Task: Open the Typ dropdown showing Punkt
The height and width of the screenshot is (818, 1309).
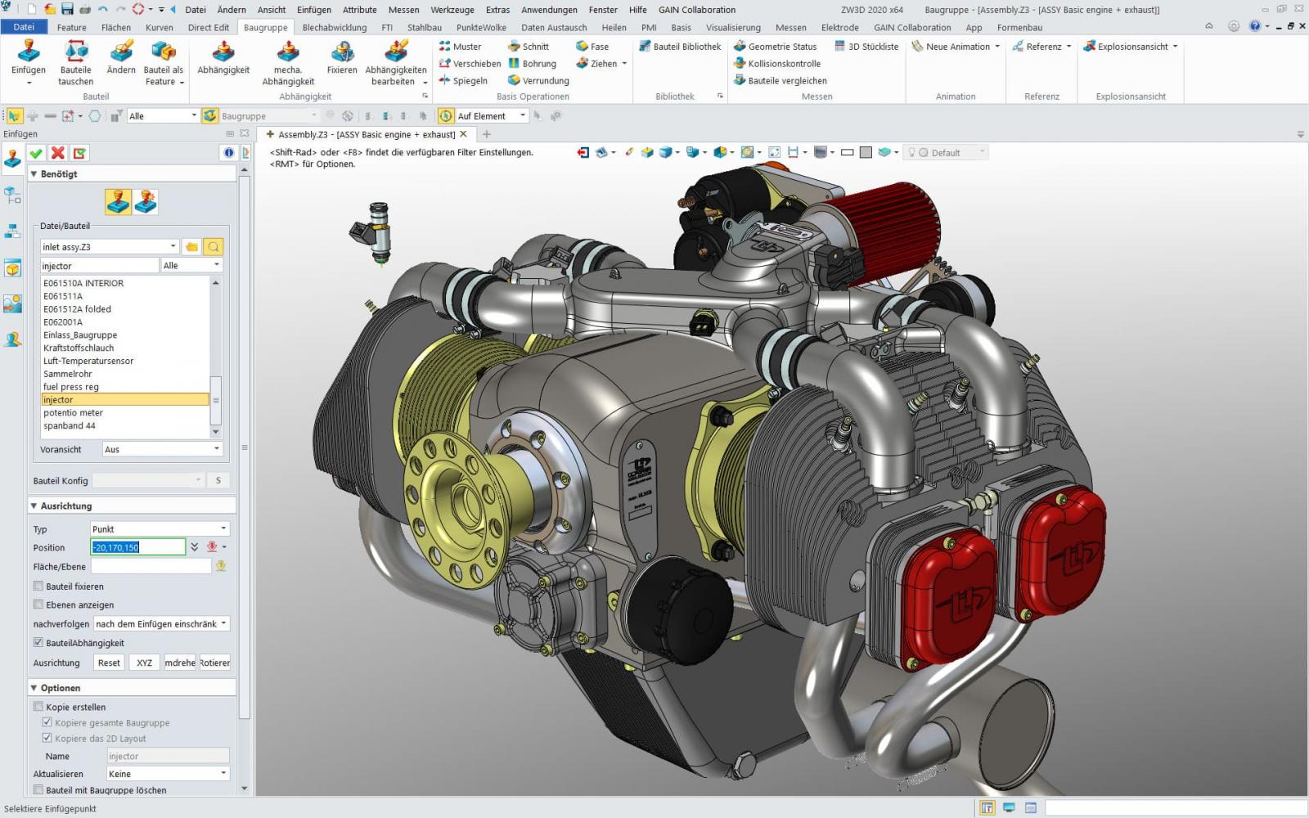Action: [159, 528]
